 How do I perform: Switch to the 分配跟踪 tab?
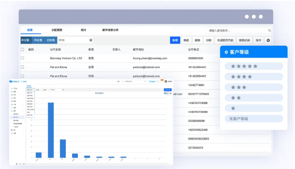pyautogui.click(x=57, y=30)
